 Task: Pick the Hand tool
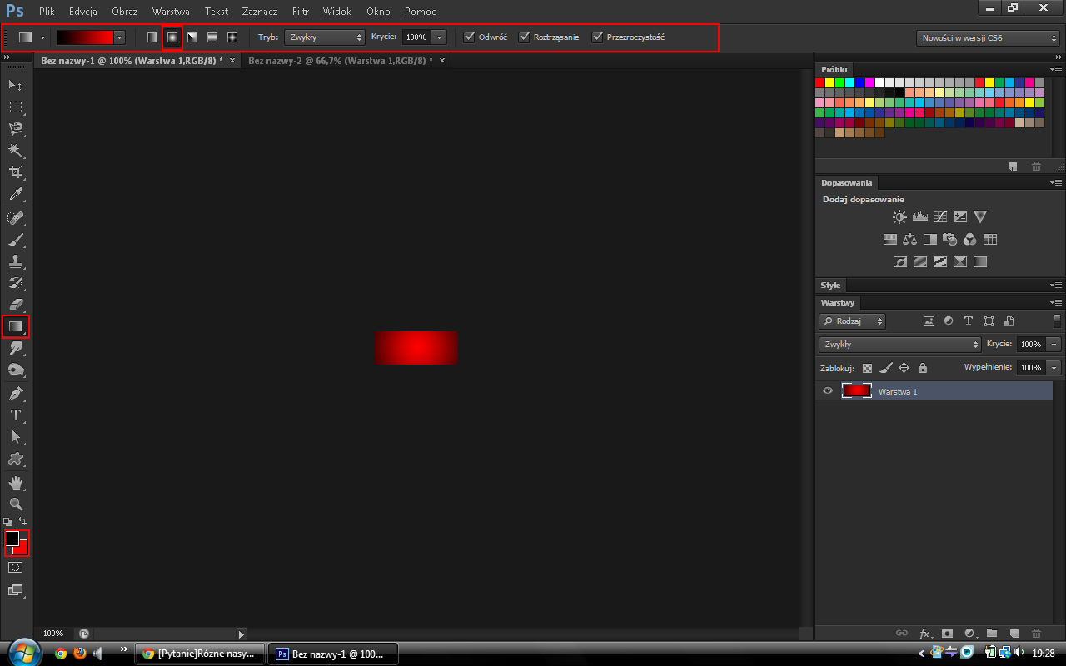pos(16,483)
